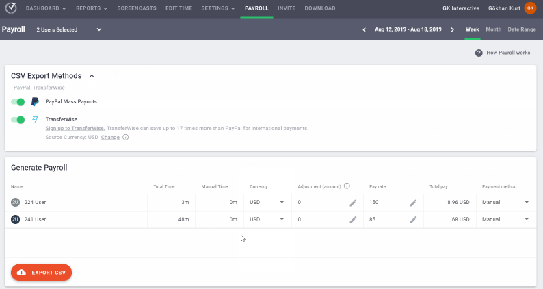Click the Source Currency info icon
Viewport: 543px width, 289px height.
[126, 137]
